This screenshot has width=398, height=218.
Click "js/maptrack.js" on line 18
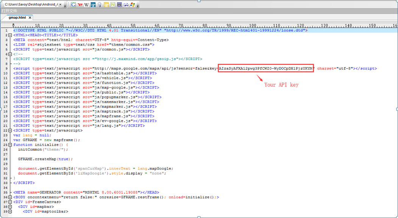[x=112, y=112]
